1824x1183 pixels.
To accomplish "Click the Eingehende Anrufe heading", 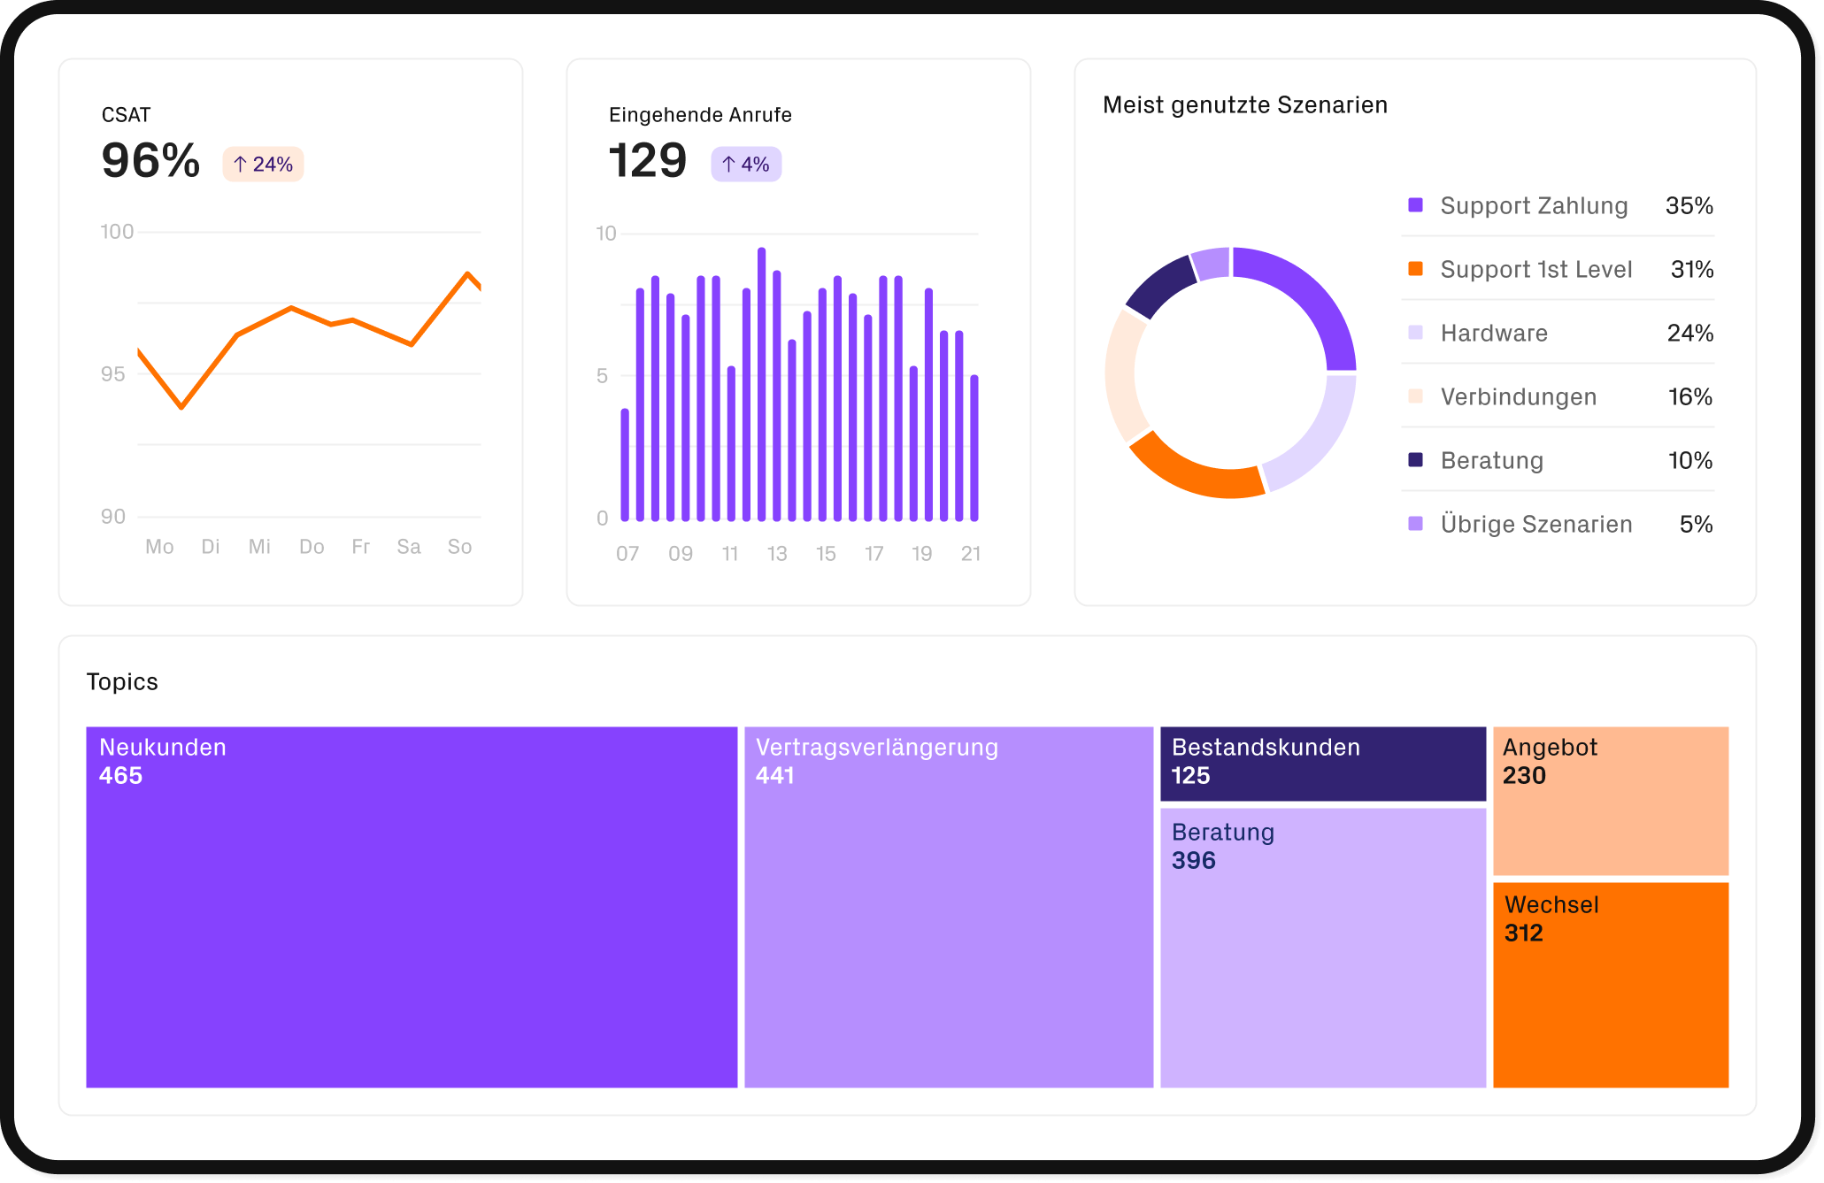I will tap(700, 115).
